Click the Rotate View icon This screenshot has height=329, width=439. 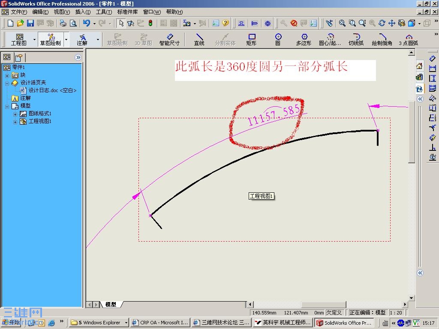pyautogui.click(x=382, y=23)
